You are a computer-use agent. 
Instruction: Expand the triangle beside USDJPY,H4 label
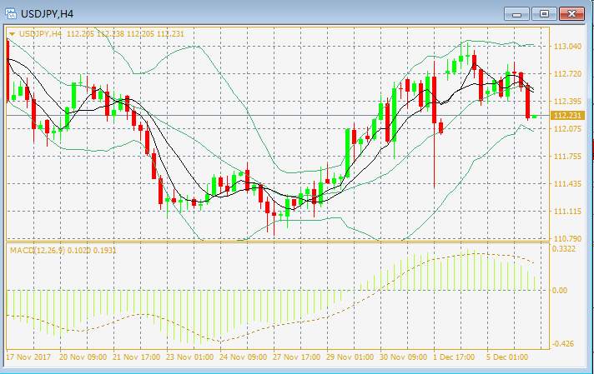pos(13,34)
